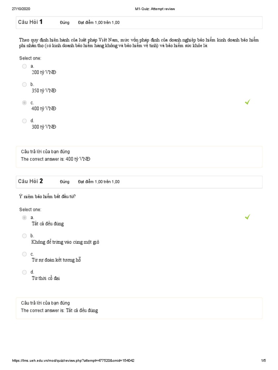Choose radio option Tất cả đều đúng
The height and width of the screenshot is (370, 278).
(24, 218)
